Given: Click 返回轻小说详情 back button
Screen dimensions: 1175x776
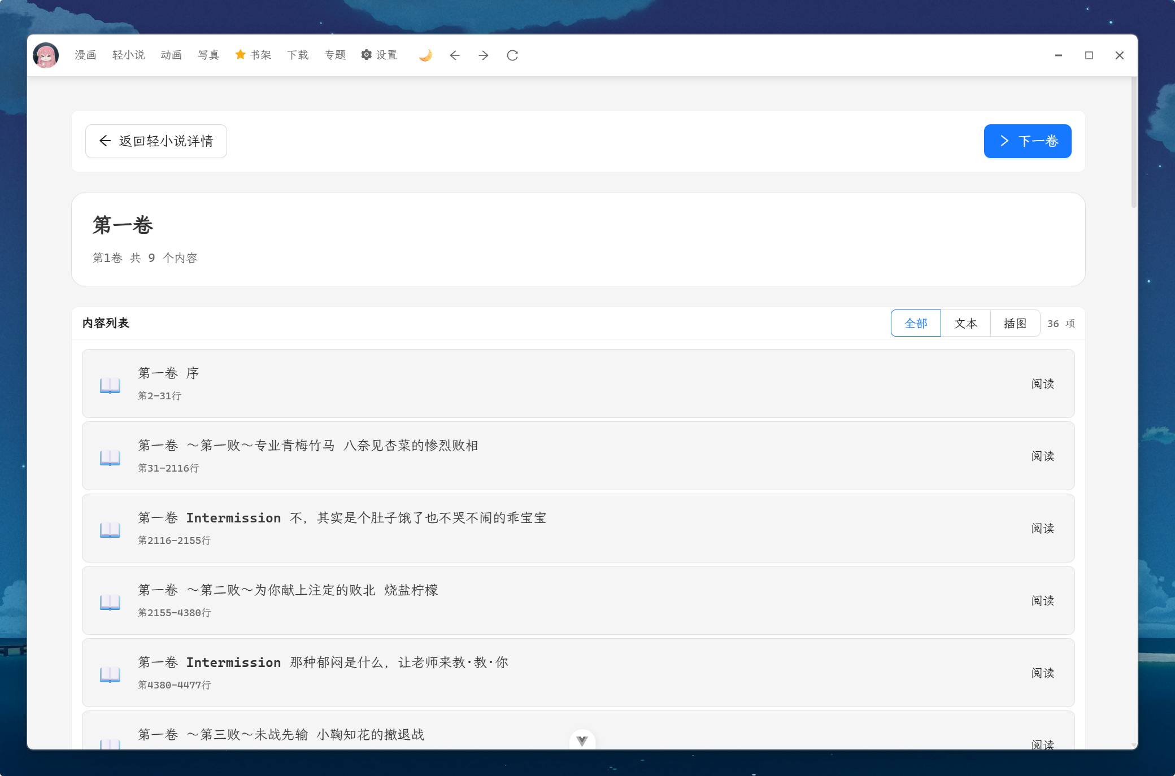Looking at the screenshot, I should click(x=156, y=141).
